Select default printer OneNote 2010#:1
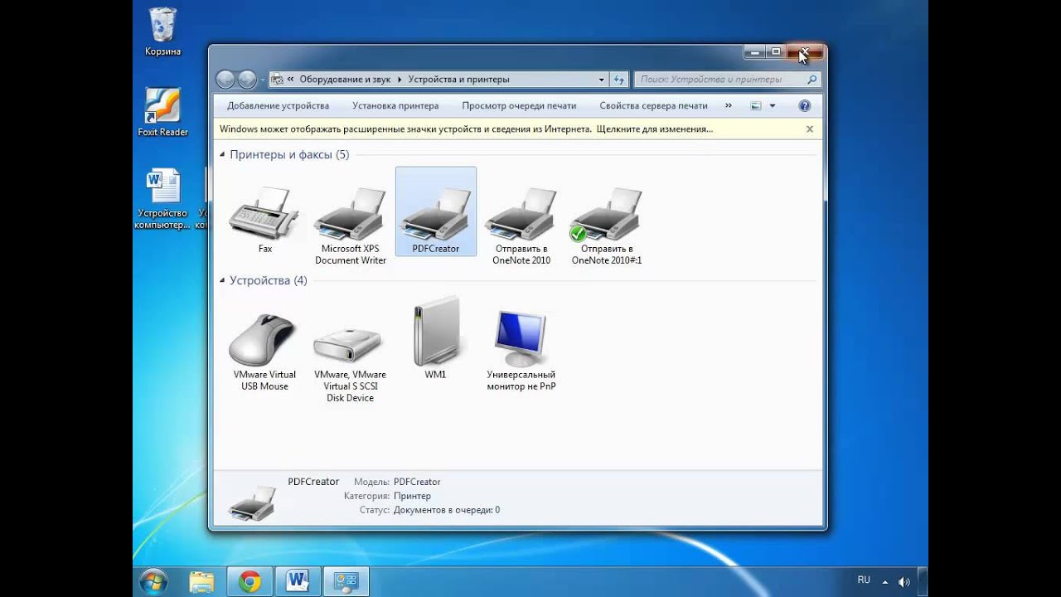 (x=607, y=212)
